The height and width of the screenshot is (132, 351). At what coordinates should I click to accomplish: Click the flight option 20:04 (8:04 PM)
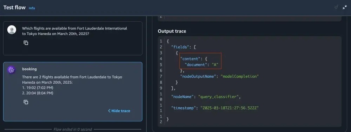tap(38, 93)
